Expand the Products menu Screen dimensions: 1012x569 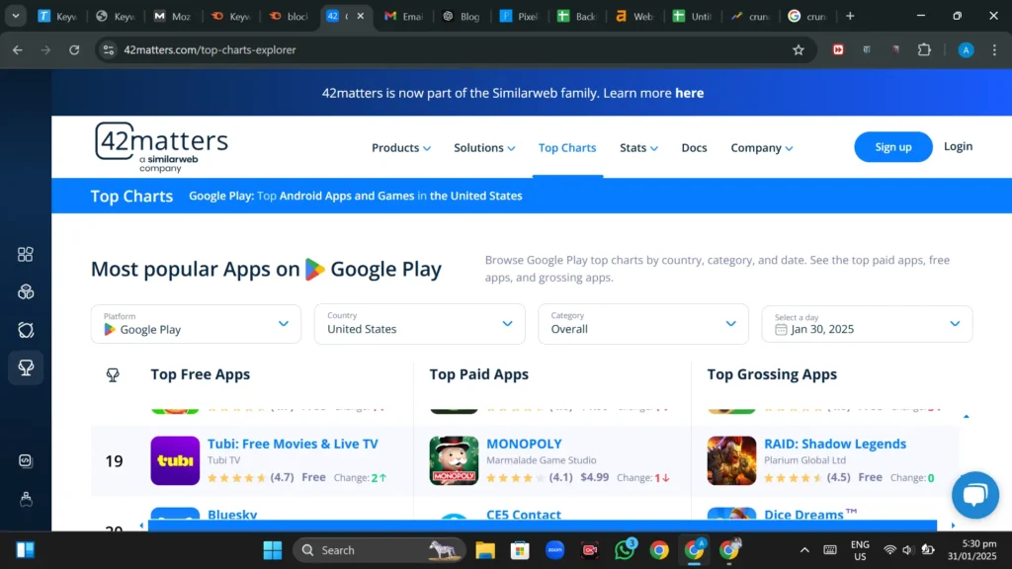401,148
